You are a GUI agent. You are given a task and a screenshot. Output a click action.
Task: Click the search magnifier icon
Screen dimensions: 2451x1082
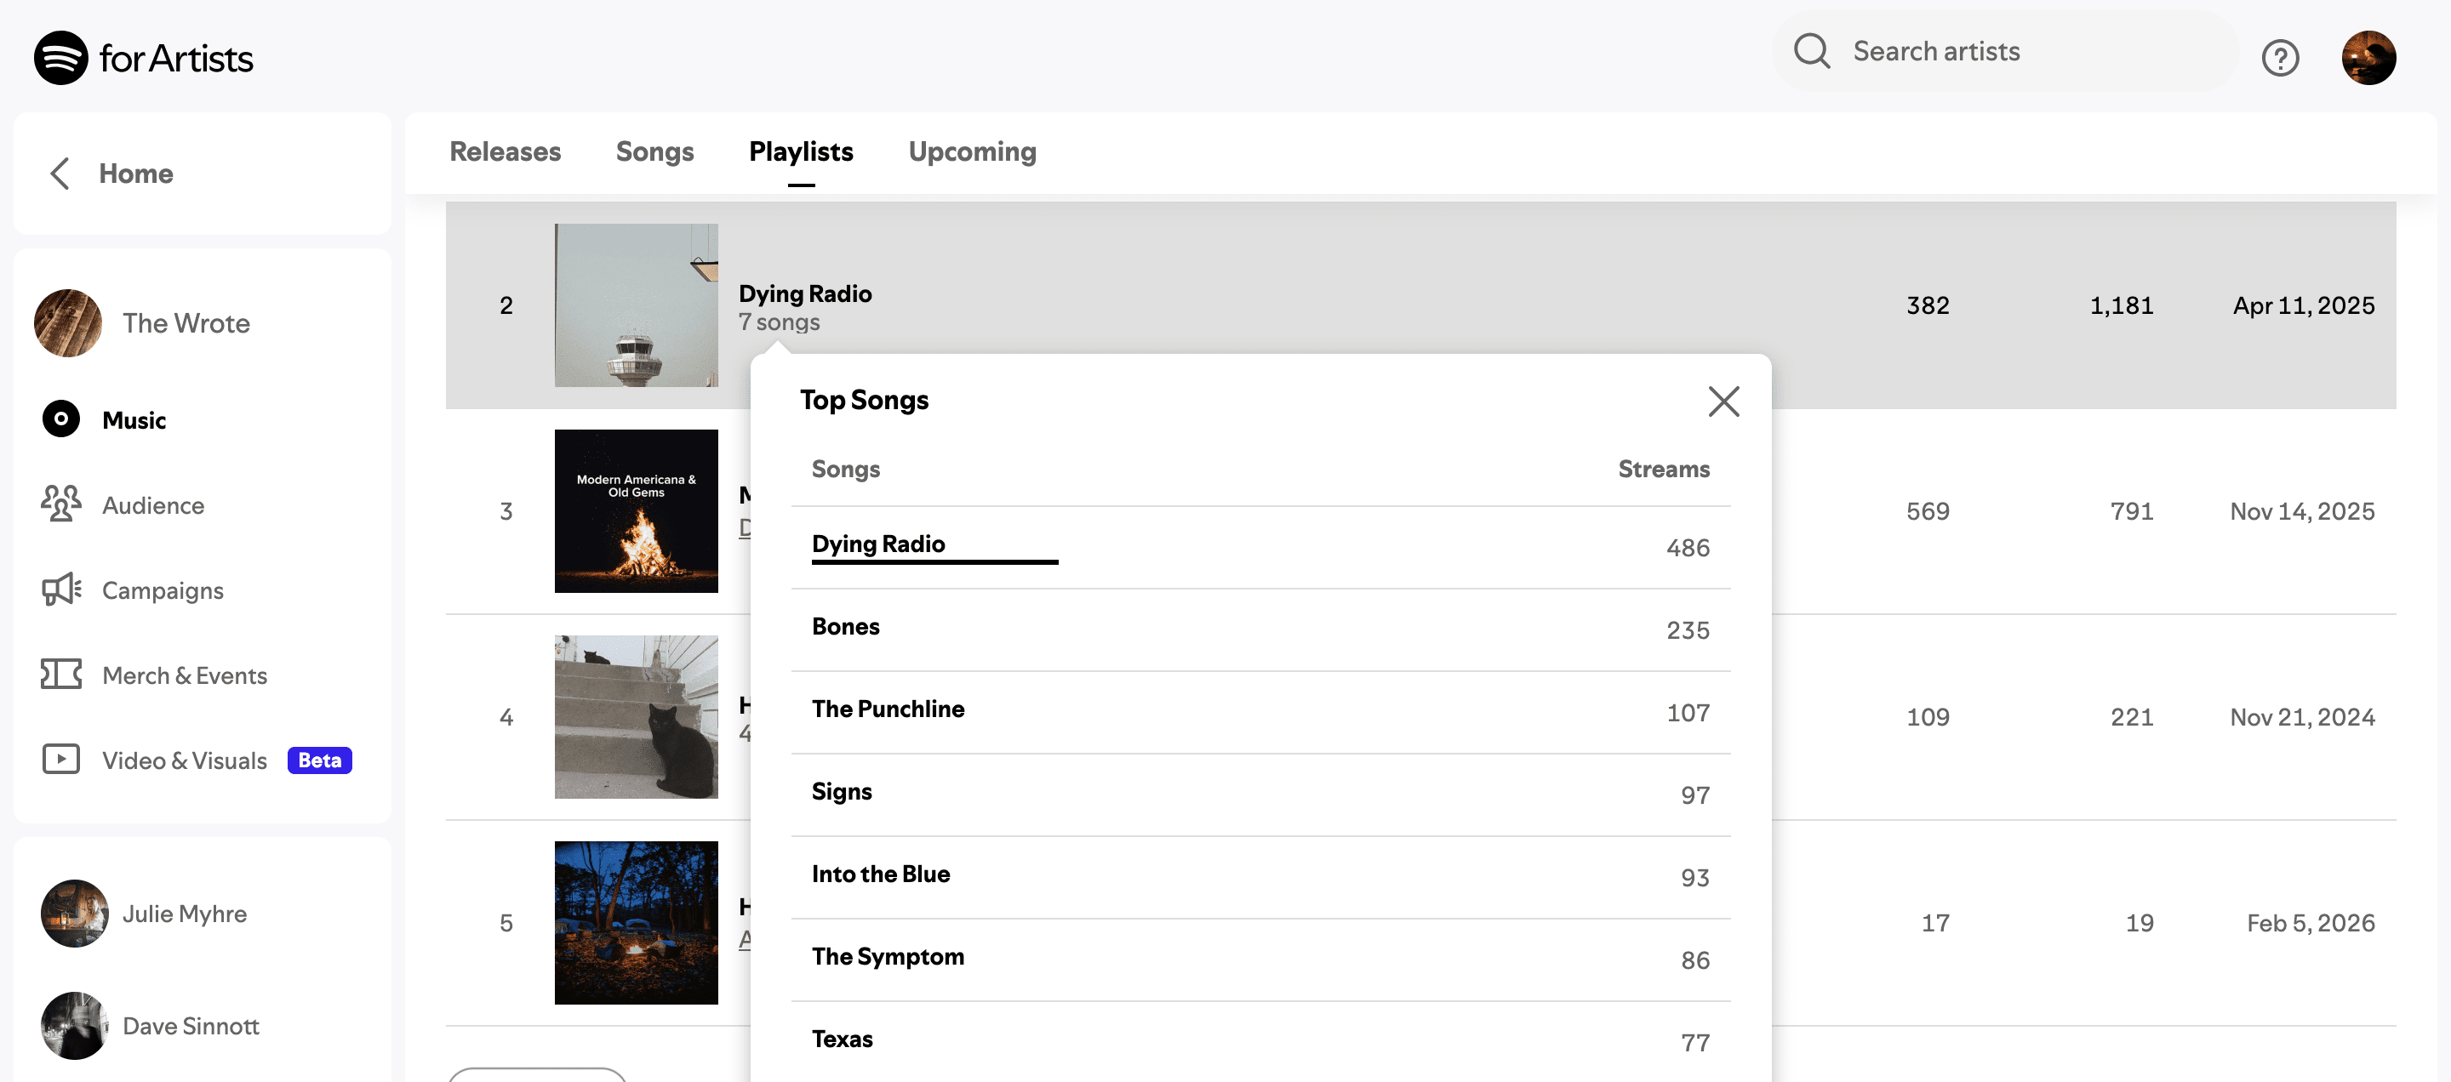(x=1811, y=51)
